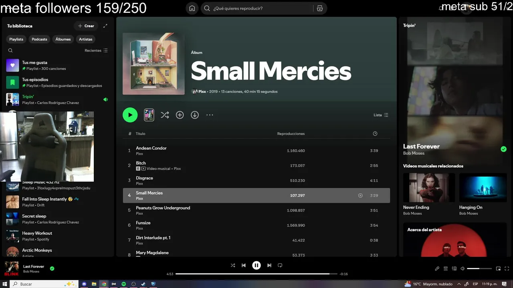The height and width of the screenshot is (288, 513).
Task: Click Tripin' title in now playing panel
Action: pyautogui.click(x=409, y=26)
